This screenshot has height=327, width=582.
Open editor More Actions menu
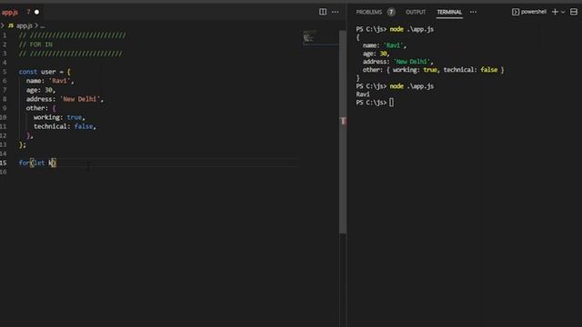[336, 12]
